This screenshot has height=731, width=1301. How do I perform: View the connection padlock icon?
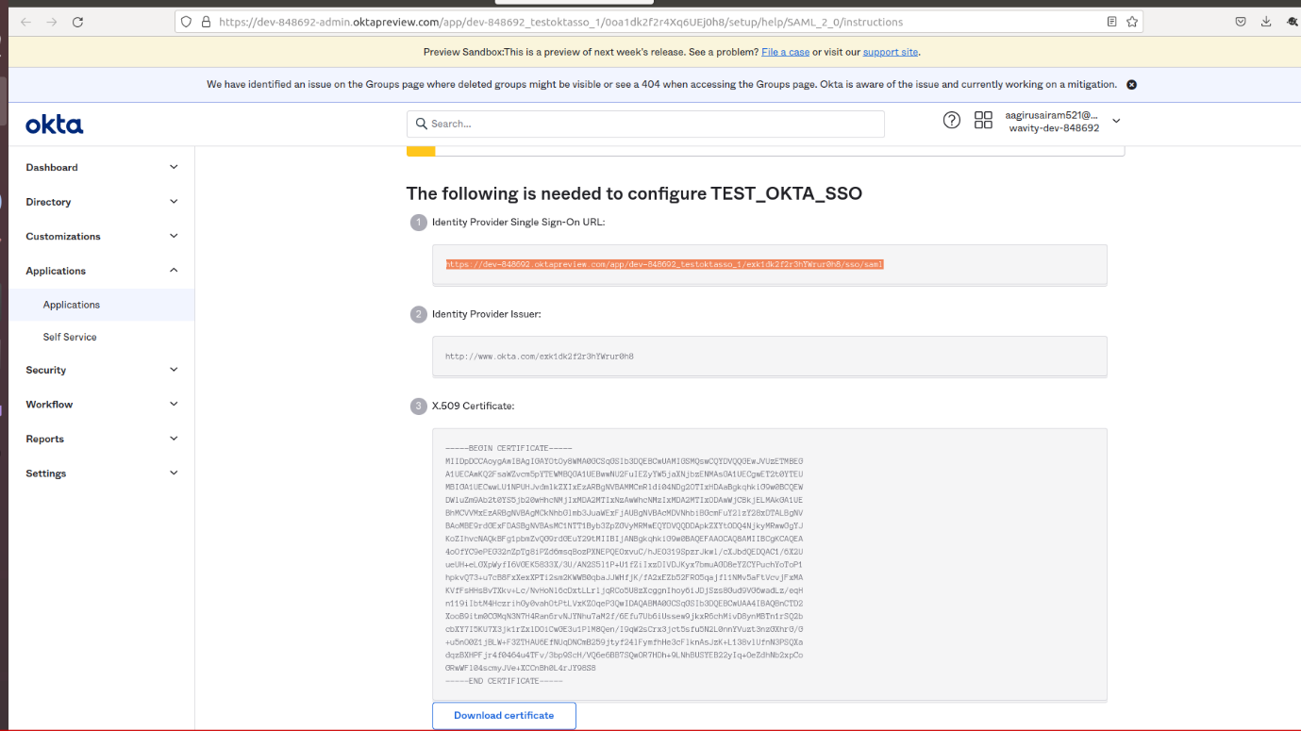pos(206,22)
